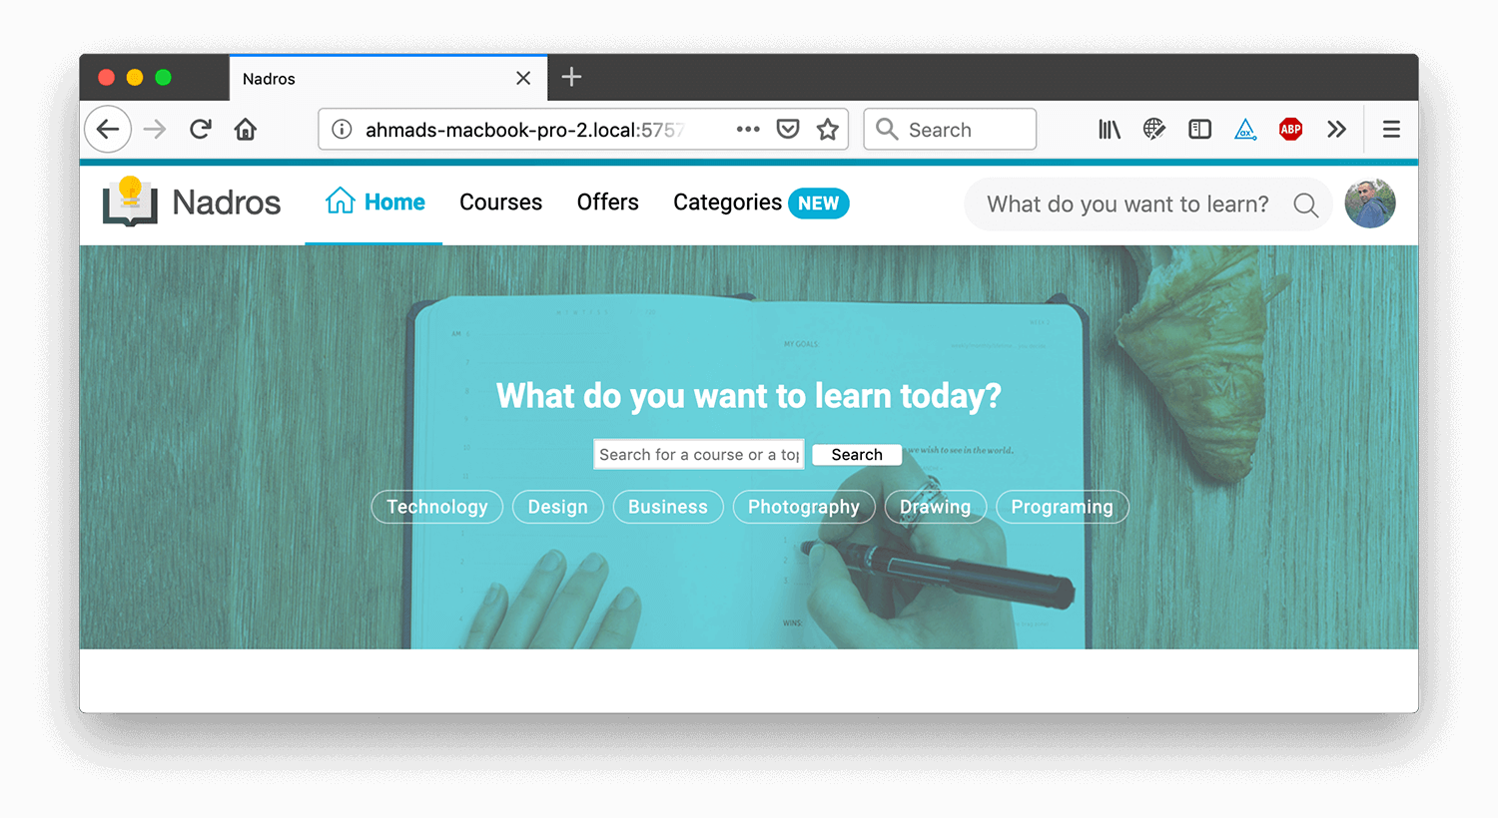Expand the toolbar overflow chevron
The height and width of the screenshot is (818, 1498).
pos(1336,129)
